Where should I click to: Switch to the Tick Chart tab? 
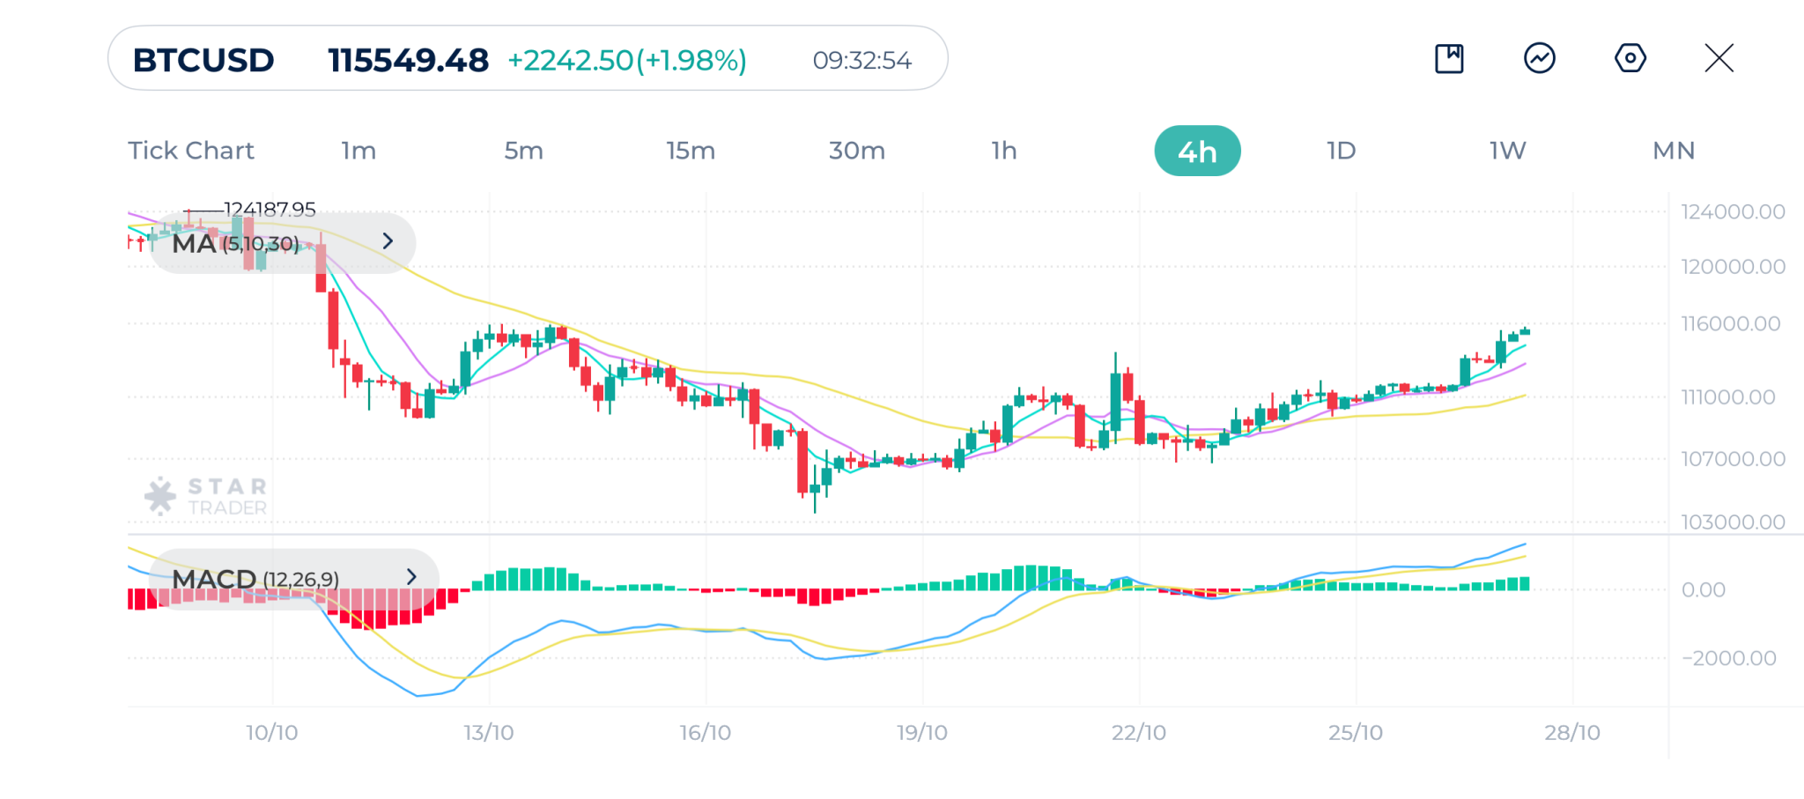[x=191, y=151]
